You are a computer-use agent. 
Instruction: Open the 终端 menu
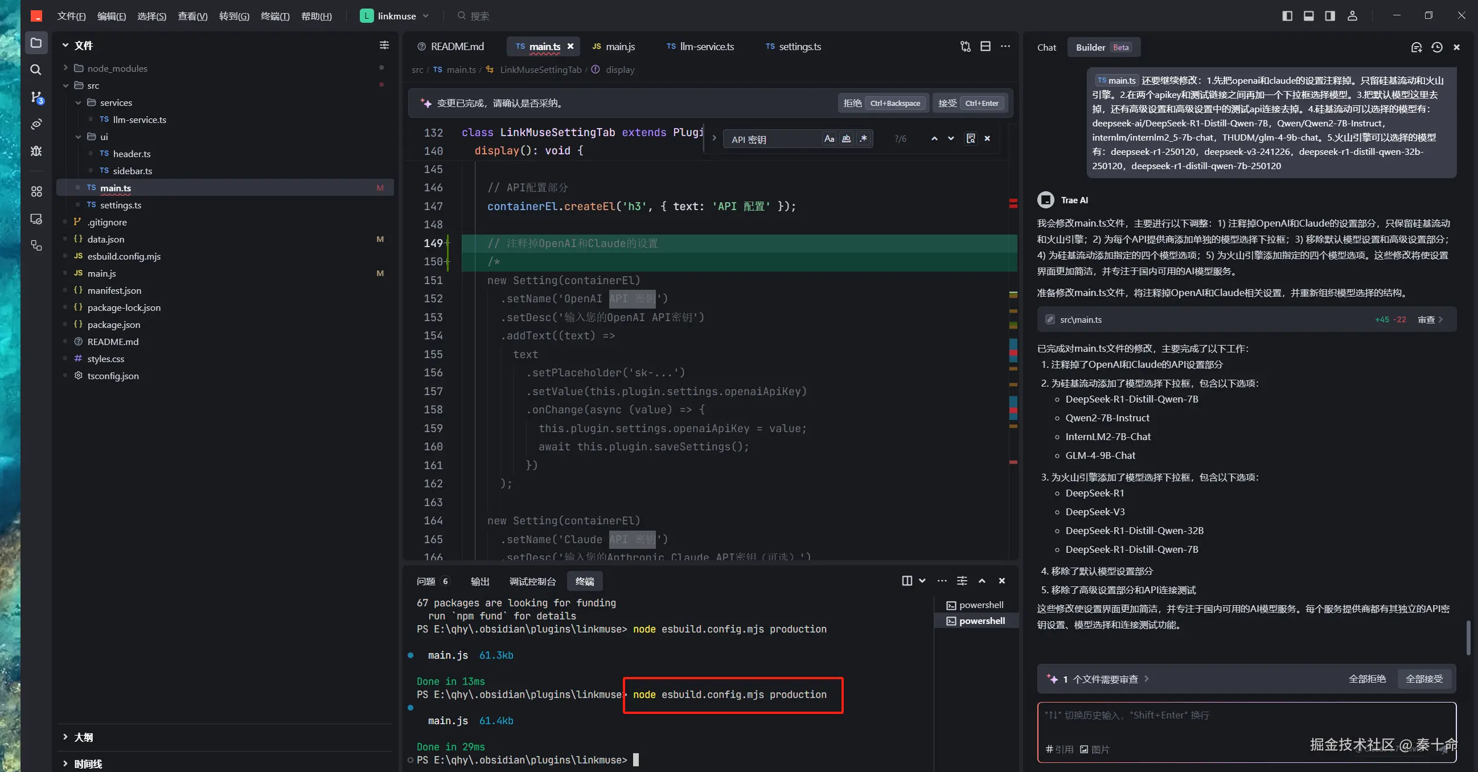tap(274, 16)
